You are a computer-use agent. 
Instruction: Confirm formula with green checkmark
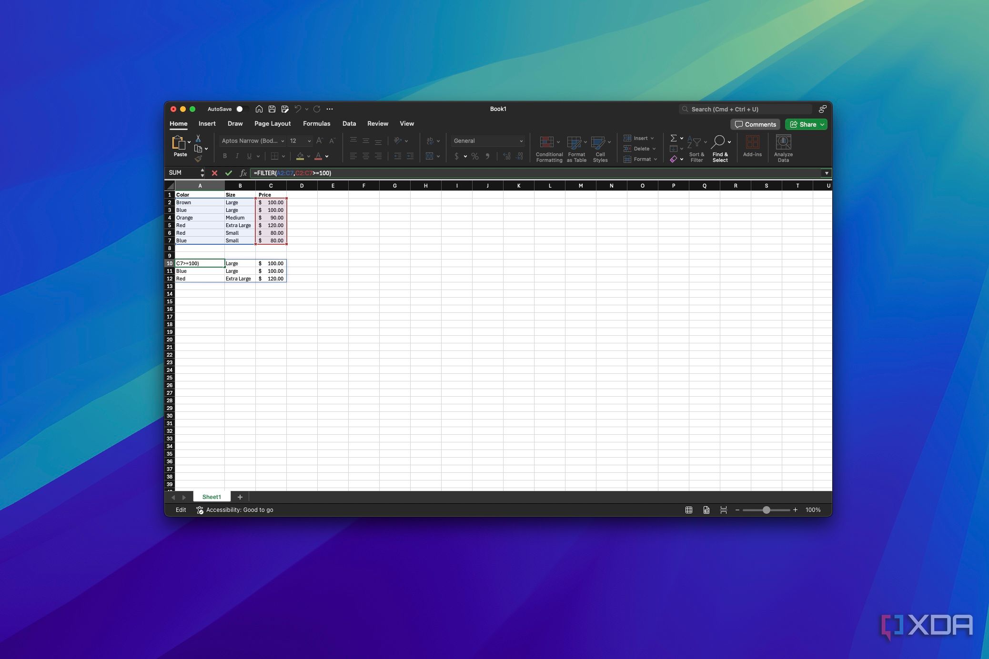229,173
